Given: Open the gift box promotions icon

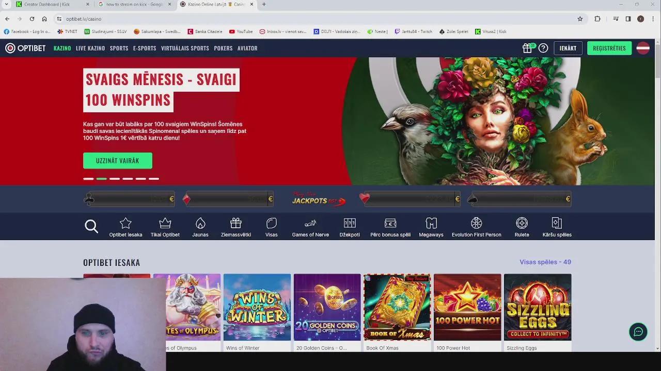Looking at the screenshot, I should tap(528, 48).
